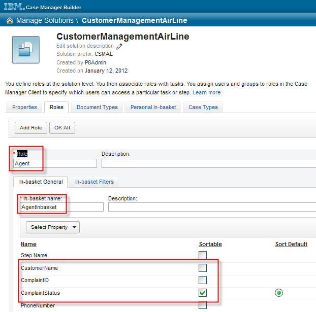Image resolution: width=316 pixels, height=312 pixels.
Task: Switch to the In-basket Filters tab
Action: (94, 182)
